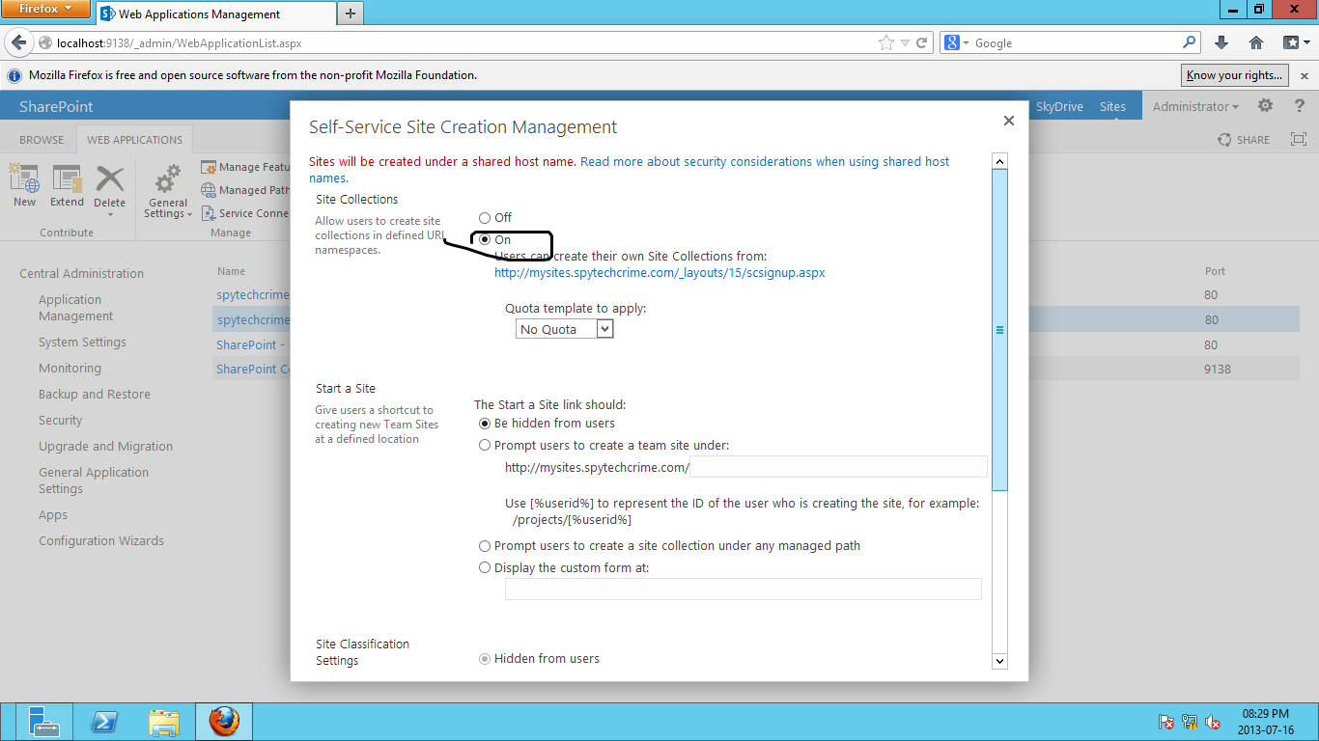Click the Firefox address bar
1319x741 pixels.
(463, 42)
